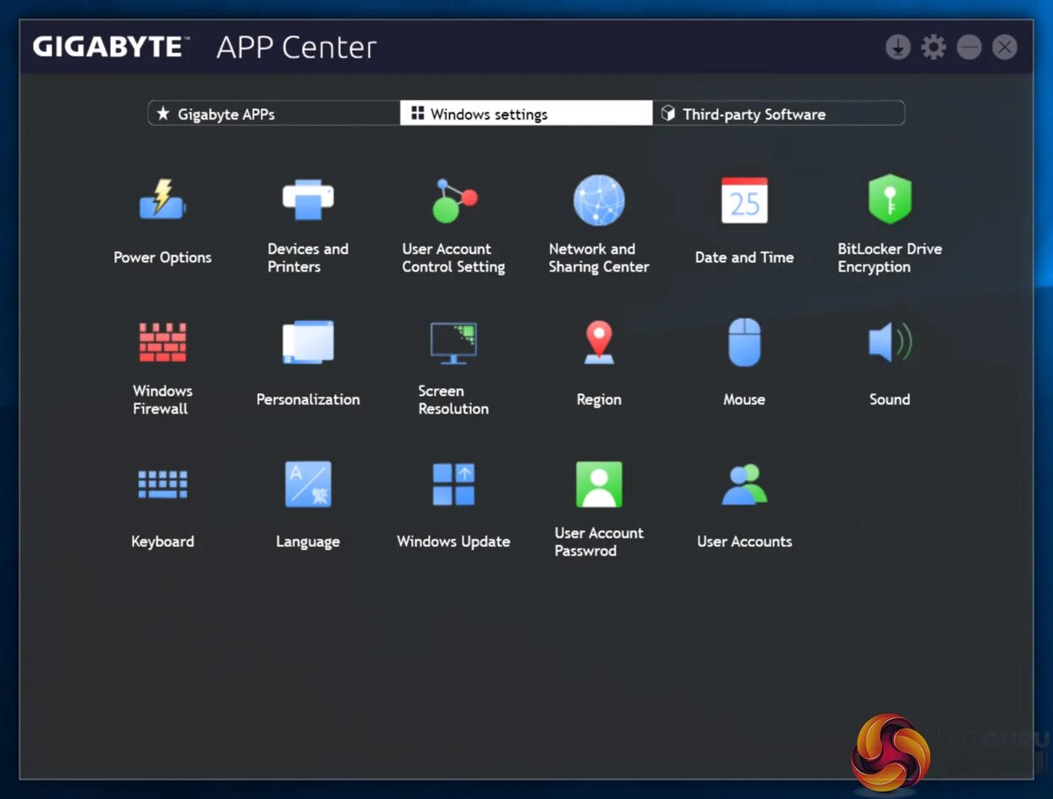Click the "Devices and Printers" label
Viewport: 1053px width, 799px height.
pyautogui.click(x=308, y=258)
